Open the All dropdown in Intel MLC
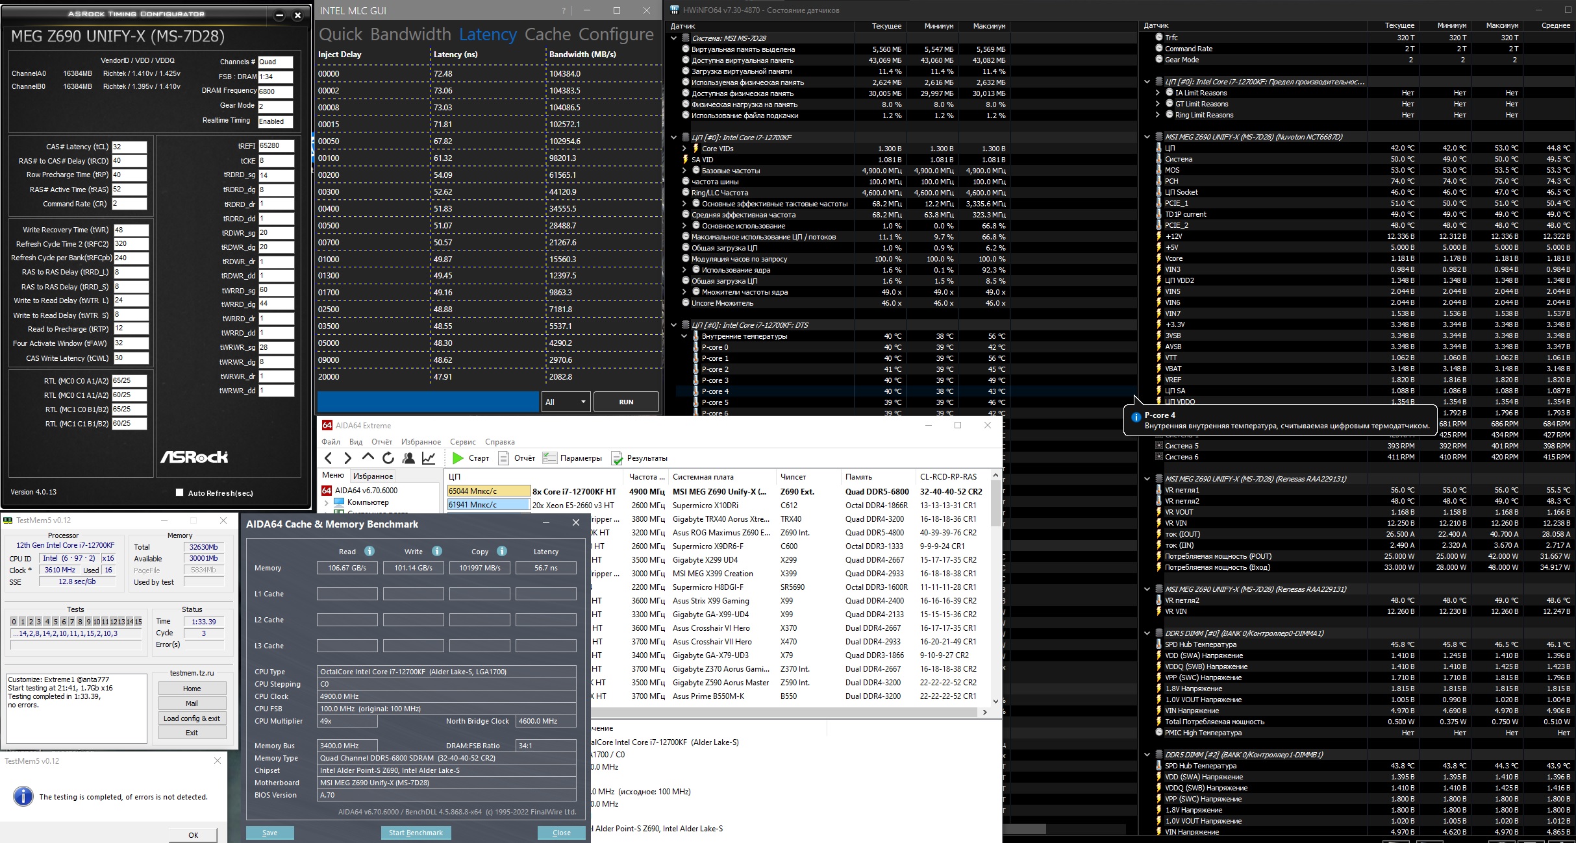 (566, 402)
